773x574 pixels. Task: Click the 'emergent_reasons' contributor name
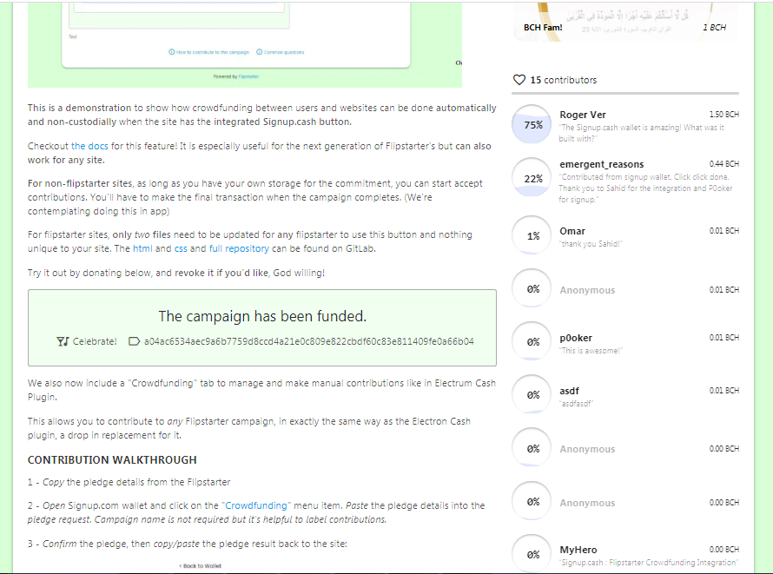click(x=601, y=164)
